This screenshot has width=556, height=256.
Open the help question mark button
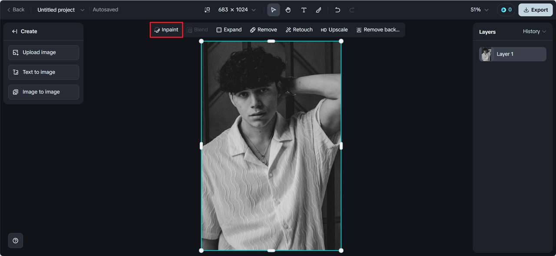point(16,240)
